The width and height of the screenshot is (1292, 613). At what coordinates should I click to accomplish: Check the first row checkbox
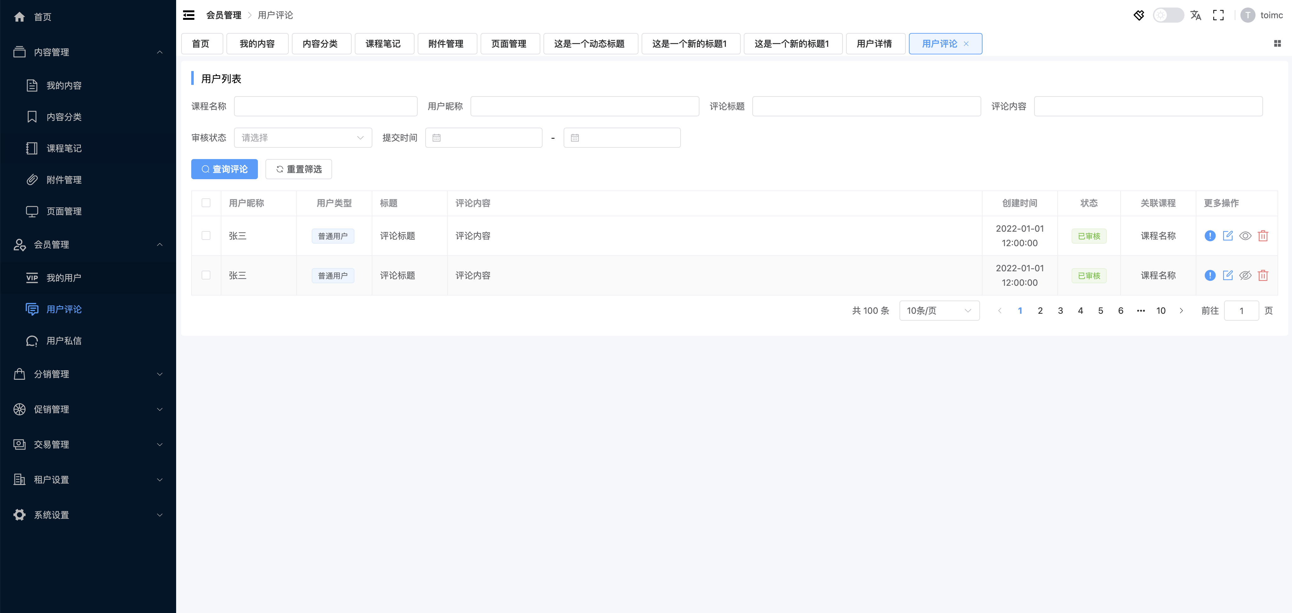(206, 235)
